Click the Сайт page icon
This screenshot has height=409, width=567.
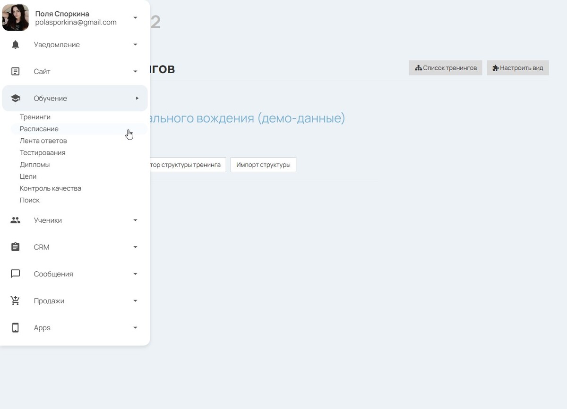[16, 72]
